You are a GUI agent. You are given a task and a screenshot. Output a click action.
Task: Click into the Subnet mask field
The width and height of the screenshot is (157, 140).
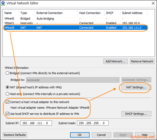[93, 123]
